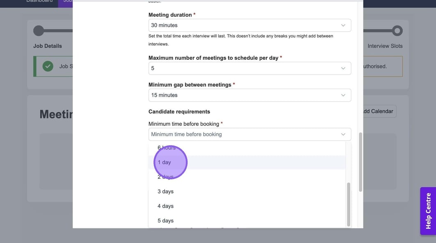The width and height of the screenshot is (436, 243).
Task: Open the Help Centre side button
Action: click(x=428, y=211)
